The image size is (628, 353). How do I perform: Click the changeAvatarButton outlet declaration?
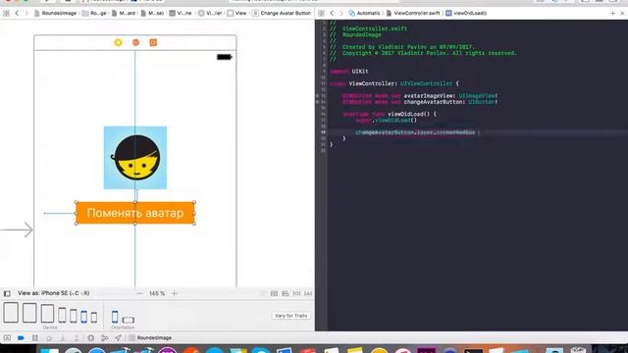coord(419,102)
